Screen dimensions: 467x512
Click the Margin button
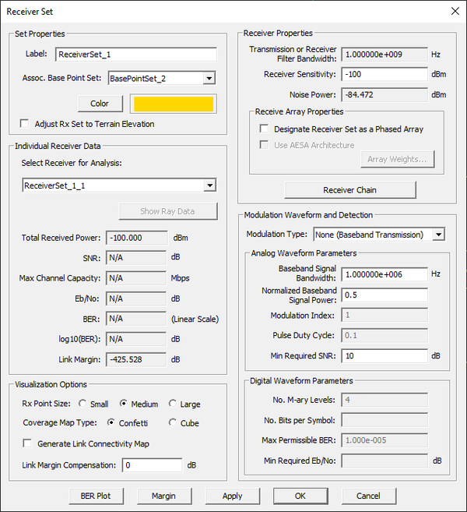pos(164,496)
